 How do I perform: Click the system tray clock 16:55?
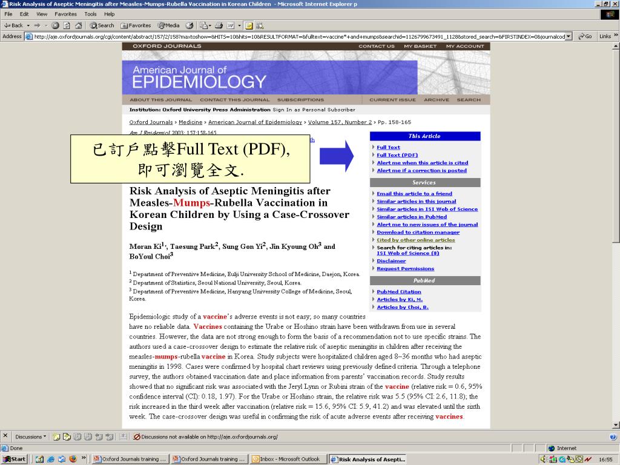tap(605, 460)
